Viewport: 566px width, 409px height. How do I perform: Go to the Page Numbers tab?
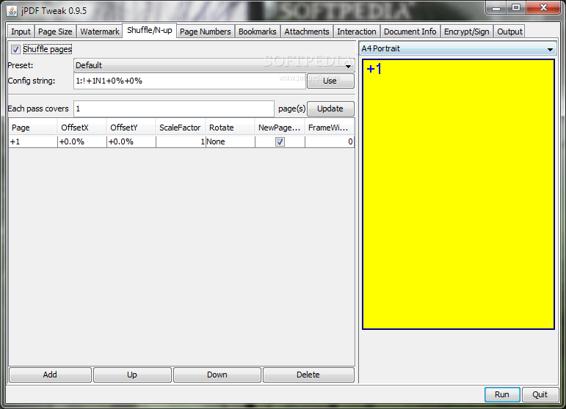205,32
